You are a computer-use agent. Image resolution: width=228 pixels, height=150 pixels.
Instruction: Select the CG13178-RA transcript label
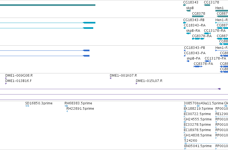click(215, 31)
